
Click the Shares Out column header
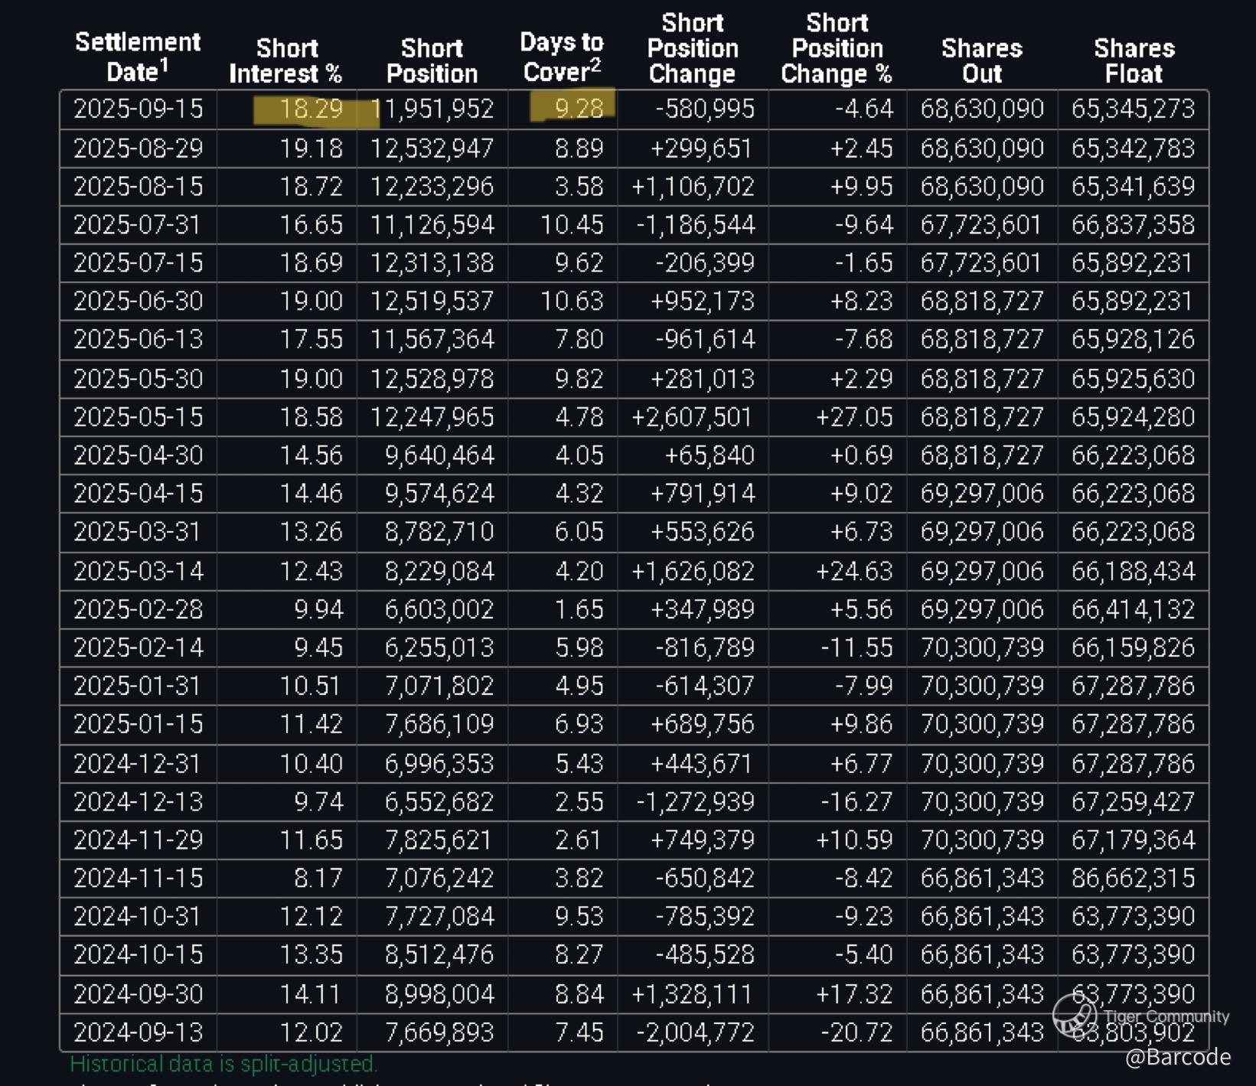click(981, 60)
